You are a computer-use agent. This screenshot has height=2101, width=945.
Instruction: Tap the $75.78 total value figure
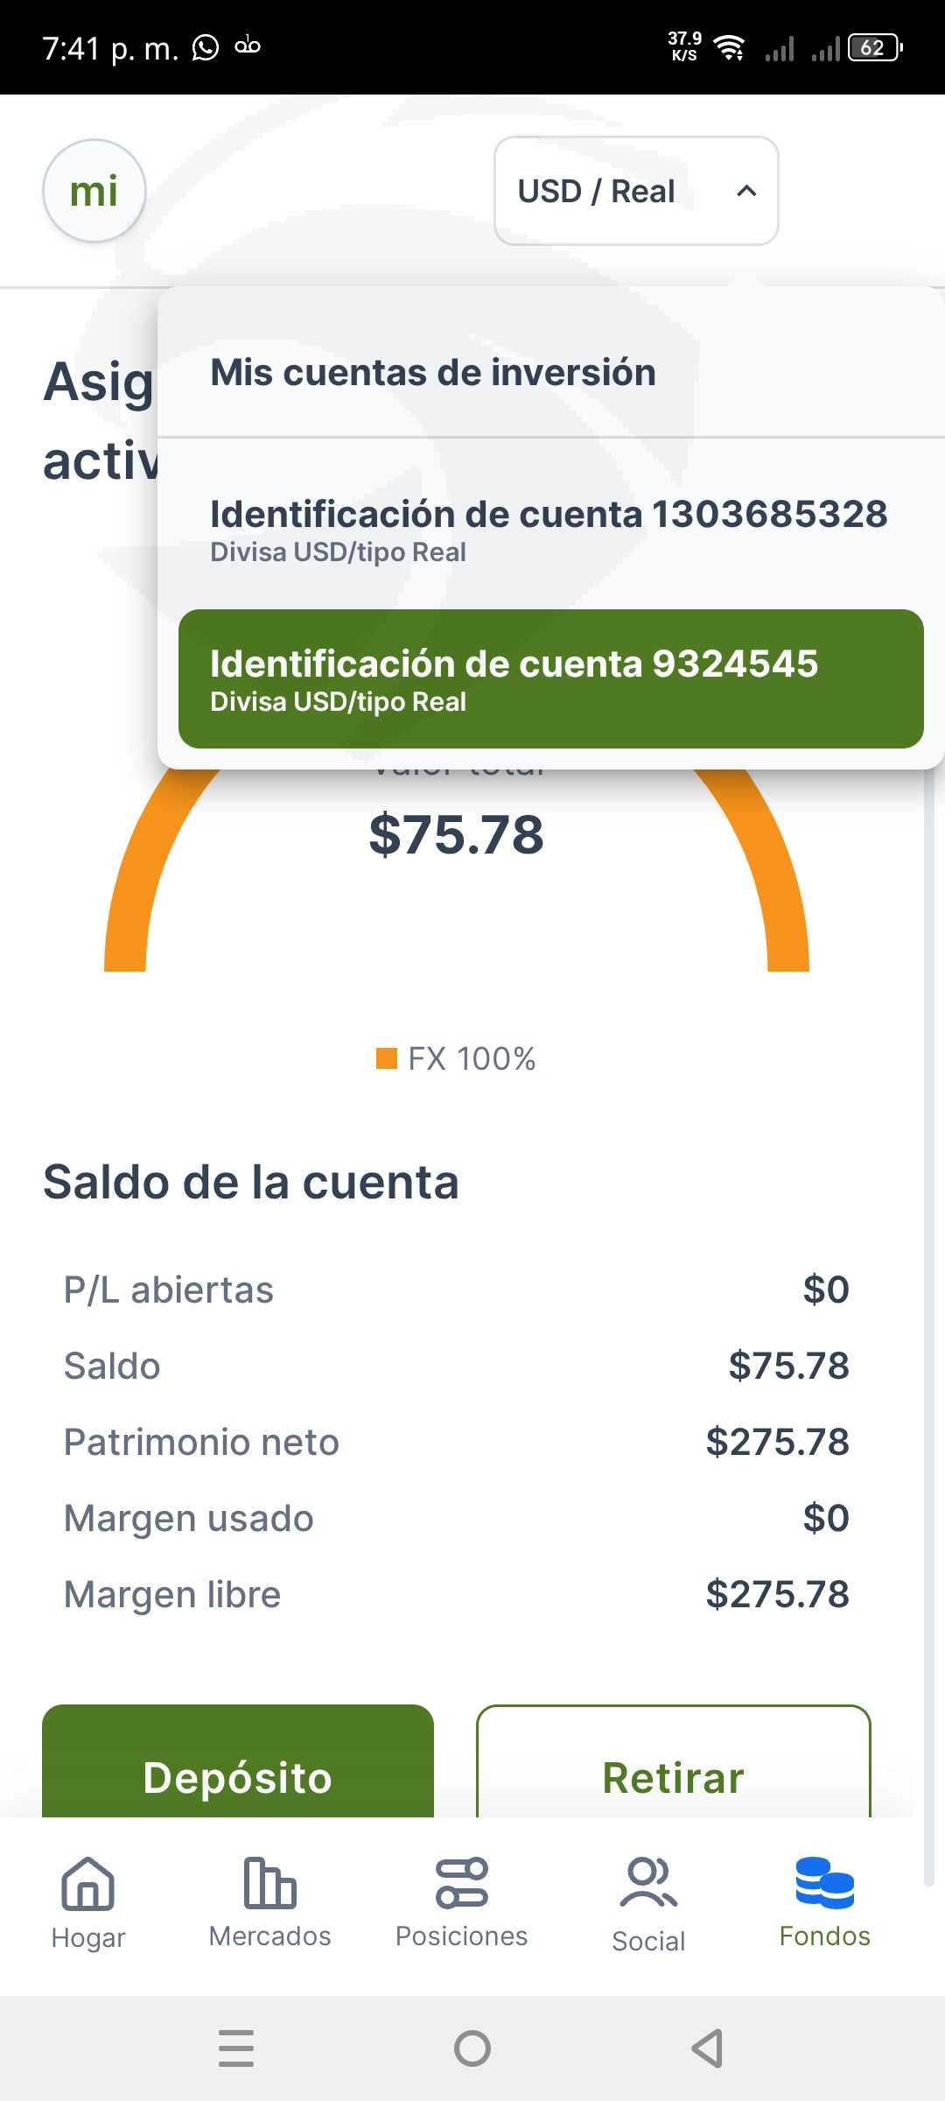[x=456, y=834]
